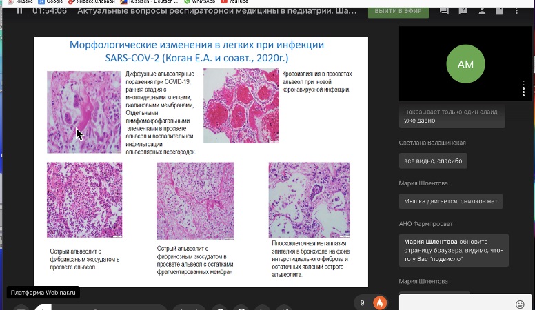Click the green Выйти в эфир button
Screen dimensions: 535x310
tap(398, 11)
